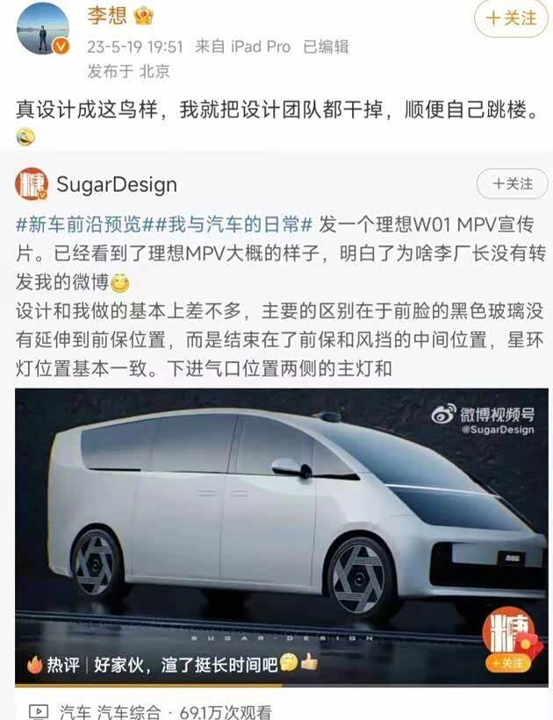Open the 汽车 汽车综合 category tag

click(110, 712)
